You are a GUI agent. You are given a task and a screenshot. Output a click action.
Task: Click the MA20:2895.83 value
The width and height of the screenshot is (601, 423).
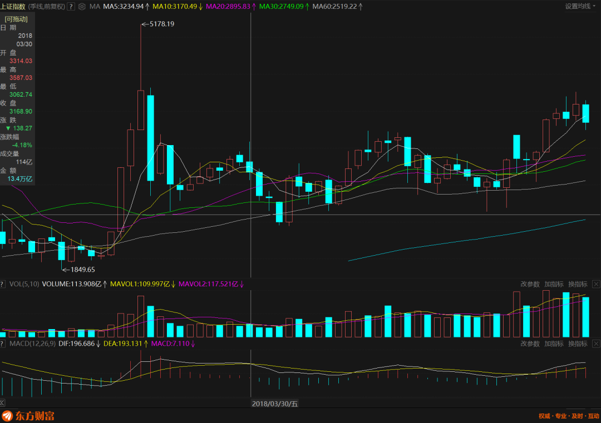pos(228,7)
